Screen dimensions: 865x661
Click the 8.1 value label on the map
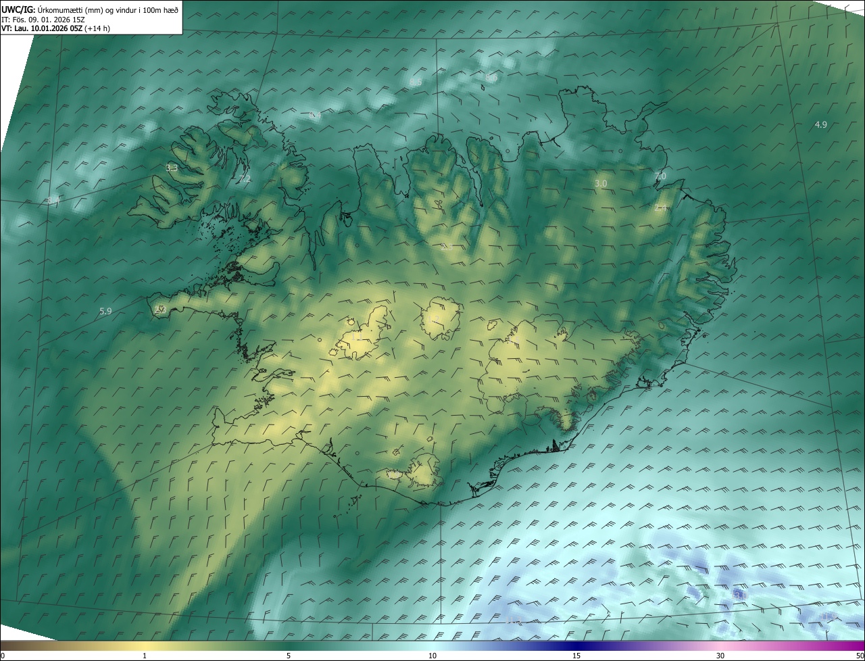pyautogui.click(x=53, y=200)
